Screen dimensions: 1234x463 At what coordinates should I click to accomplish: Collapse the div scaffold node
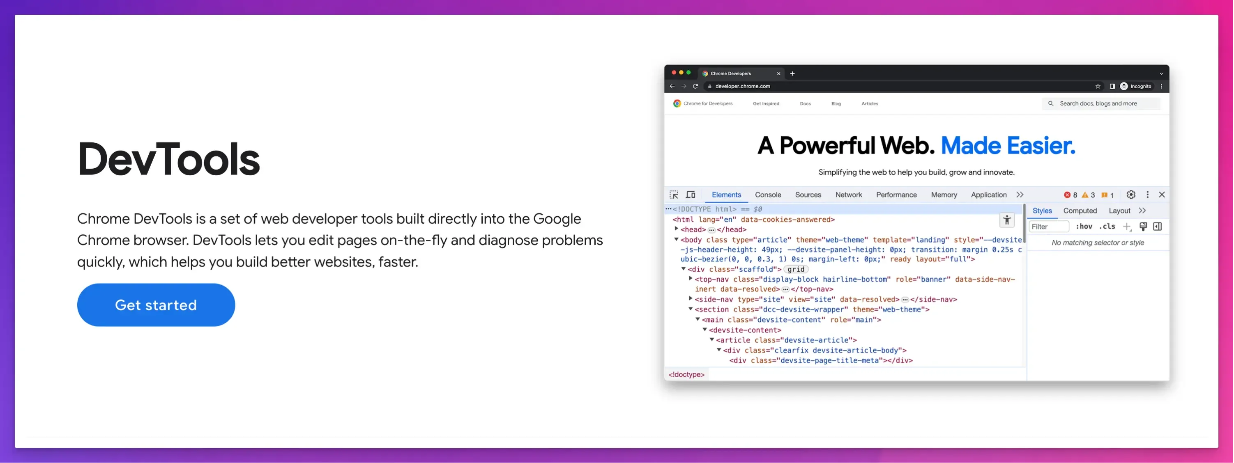click(684, 269)
